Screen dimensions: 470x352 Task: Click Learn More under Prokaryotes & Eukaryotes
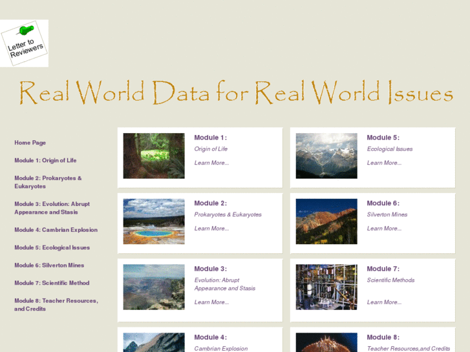pos(211,228)
